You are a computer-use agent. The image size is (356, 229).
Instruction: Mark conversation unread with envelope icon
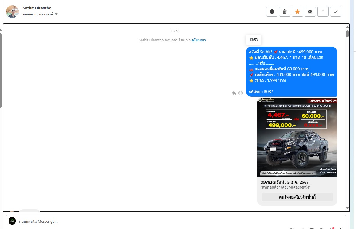pos(310,12)
